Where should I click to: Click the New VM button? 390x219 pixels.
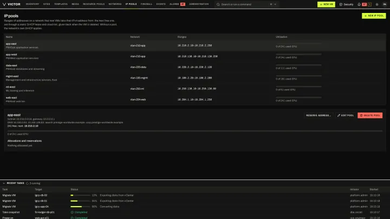(326, 4)
